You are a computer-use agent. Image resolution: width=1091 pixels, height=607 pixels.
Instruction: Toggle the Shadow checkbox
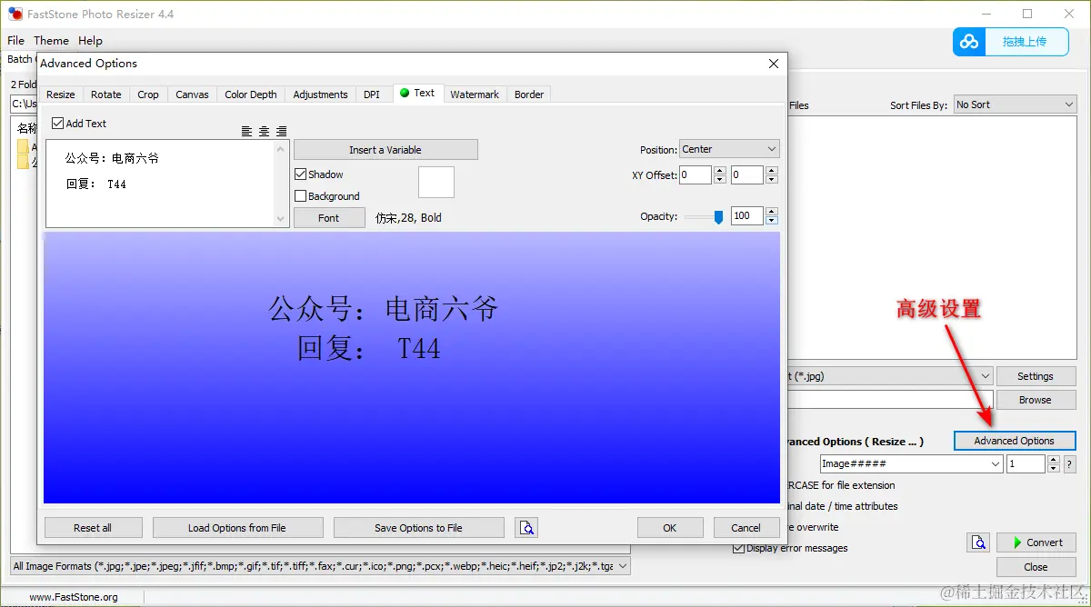click(x=301, y=174)
